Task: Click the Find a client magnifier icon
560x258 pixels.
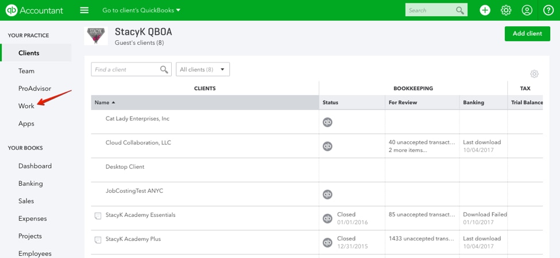Action: pyautogui.click(x=164, y=69)
